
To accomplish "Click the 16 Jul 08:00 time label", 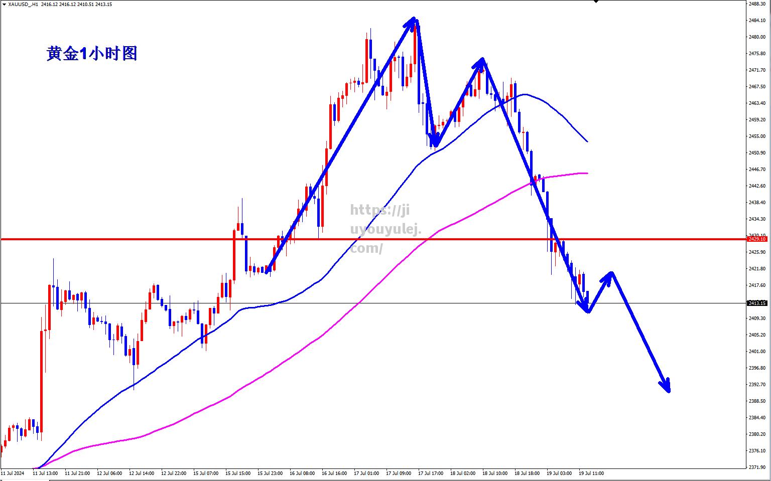I will point(302,473).
